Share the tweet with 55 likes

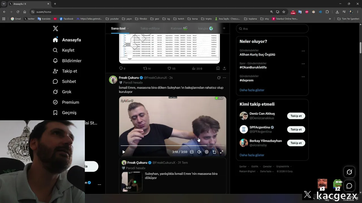pyautogui.click(x=224, y=68)
